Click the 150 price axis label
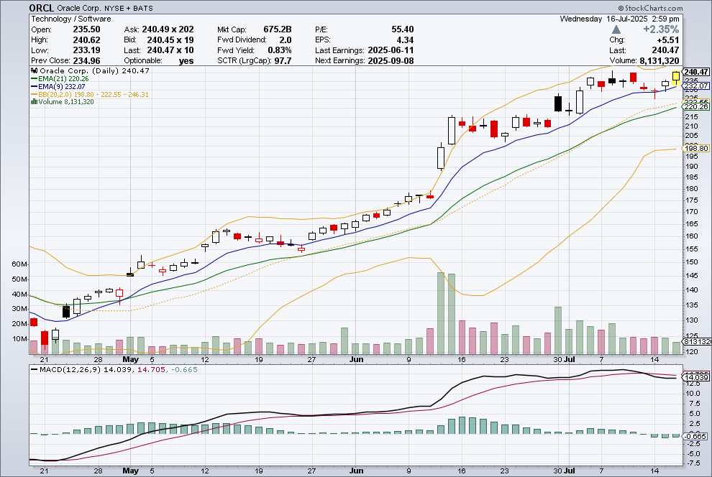 (x=691, y=261)
